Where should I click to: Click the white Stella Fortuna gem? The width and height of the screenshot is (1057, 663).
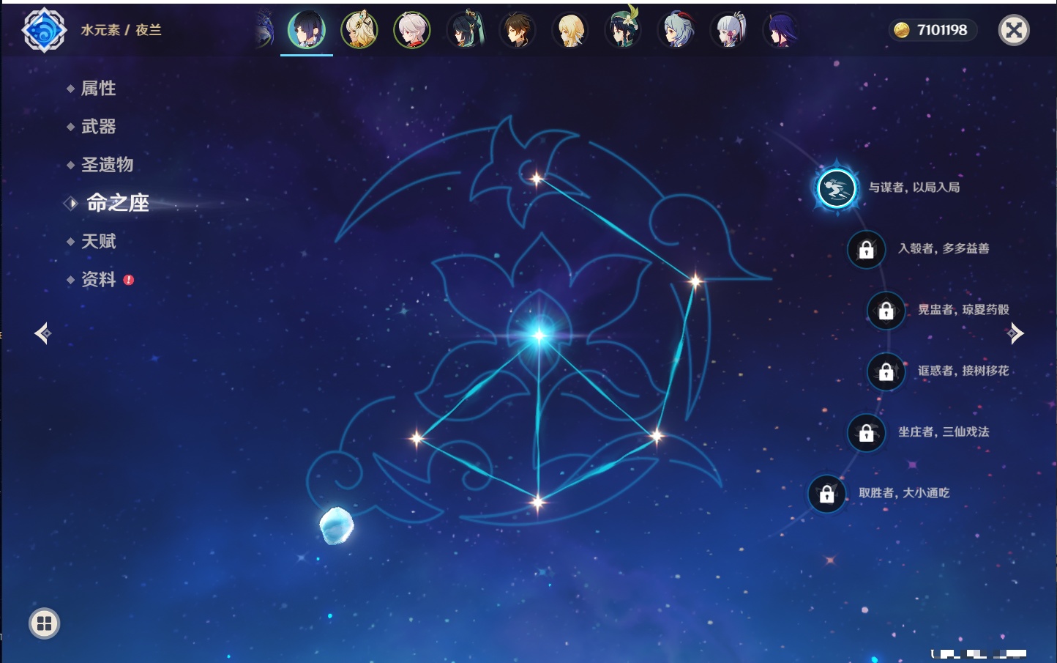337,525
